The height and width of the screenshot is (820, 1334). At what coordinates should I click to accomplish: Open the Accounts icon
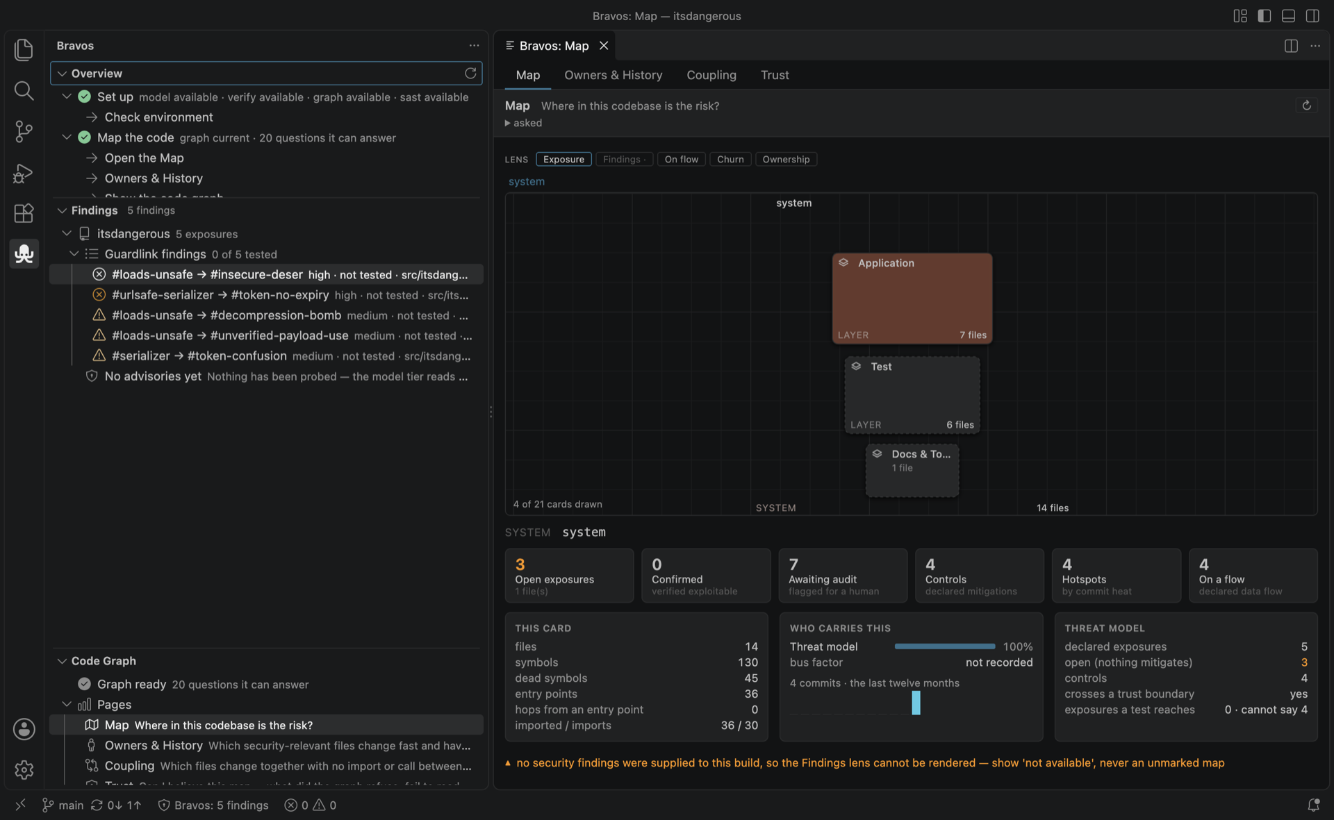coord(24,729)
